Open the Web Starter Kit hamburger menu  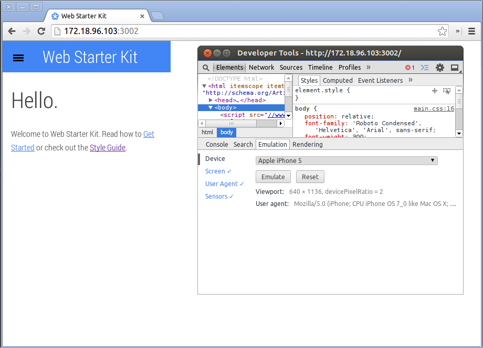point(18,58)
